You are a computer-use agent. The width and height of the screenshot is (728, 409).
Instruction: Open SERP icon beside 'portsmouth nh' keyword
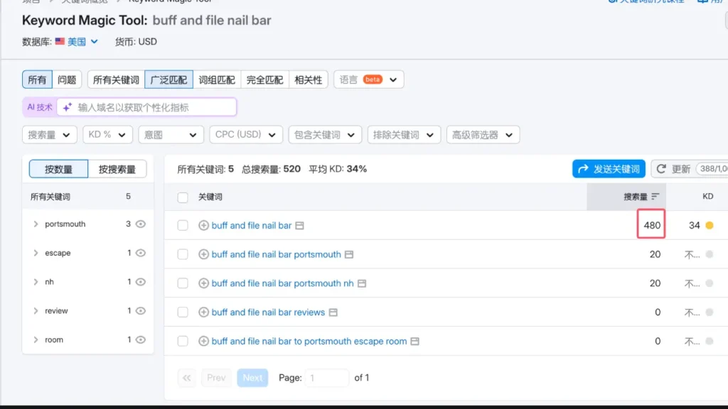[x=362, y=283]
